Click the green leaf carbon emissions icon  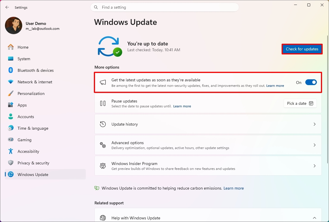(97, 188)
